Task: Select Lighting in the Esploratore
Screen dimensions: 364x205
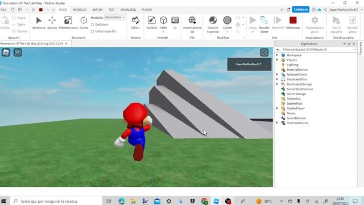Action: click(292, 65)
